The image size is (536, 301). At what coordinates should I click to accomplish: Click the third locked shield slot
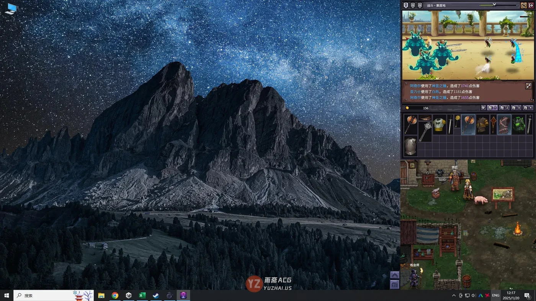point(420,5)
